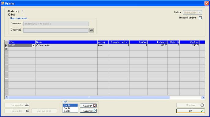Click the horizontal scrollbar thumb
Viewport: 210px width, 117px height.
(89, 97)
